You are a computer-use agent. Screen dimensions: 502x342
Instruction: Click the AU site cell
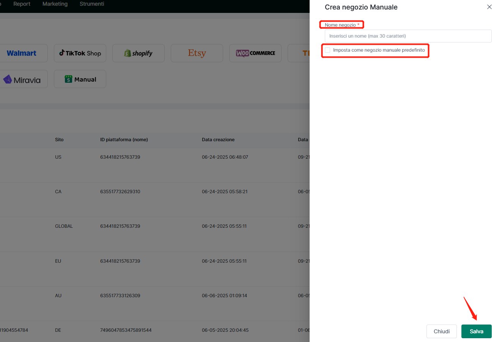(58, 296)
